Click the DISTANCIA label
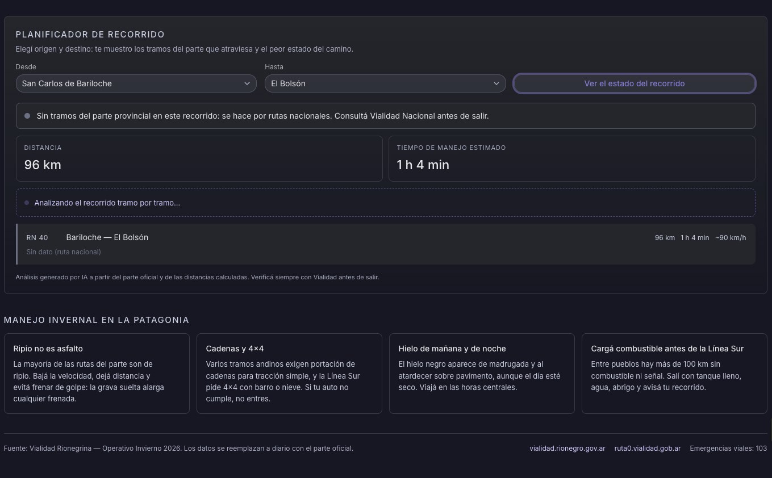Image resolution: width=772 pixels, height=478 pixels. pos(43,148)
